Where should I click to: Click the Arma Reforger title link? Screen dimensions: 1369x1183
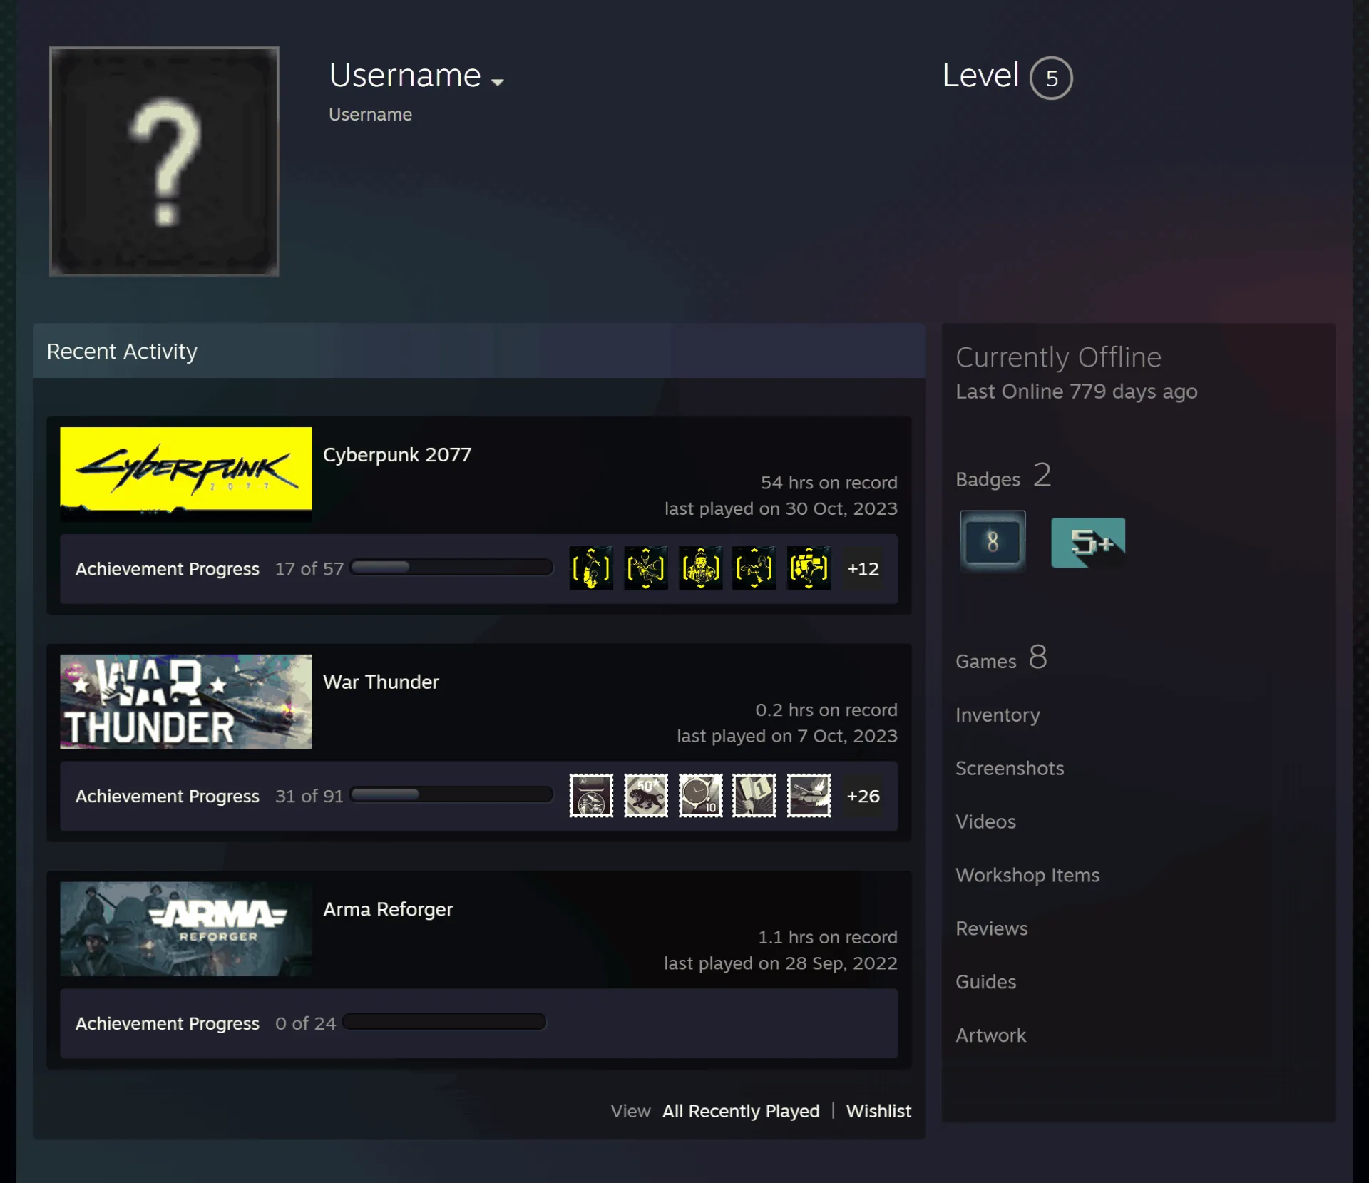tap(388, 909)
